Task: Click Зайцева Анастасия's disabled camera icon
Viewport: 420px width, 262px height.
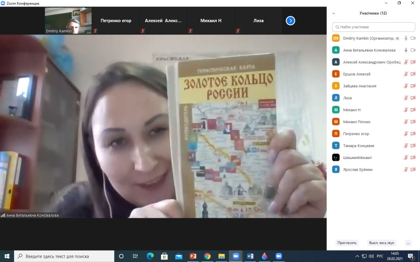Action: [x=413, y=86]
